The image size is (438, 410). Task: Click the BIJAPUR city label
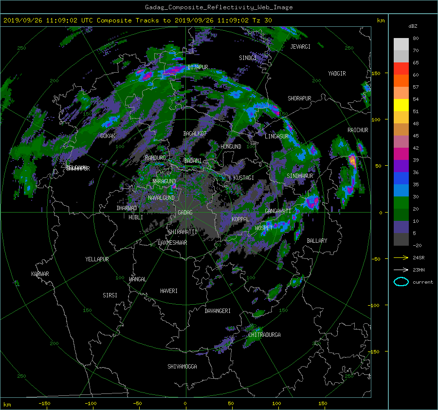[x=198, y=67]
